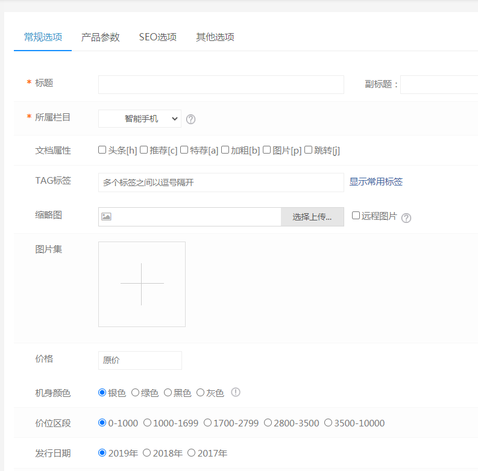
Task: Switch to the 产品参数 tab
Action: [x=101, y=37]
